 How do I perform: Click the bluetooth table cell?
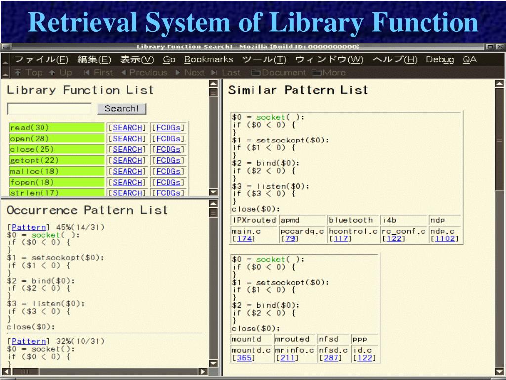pos(353,220)
